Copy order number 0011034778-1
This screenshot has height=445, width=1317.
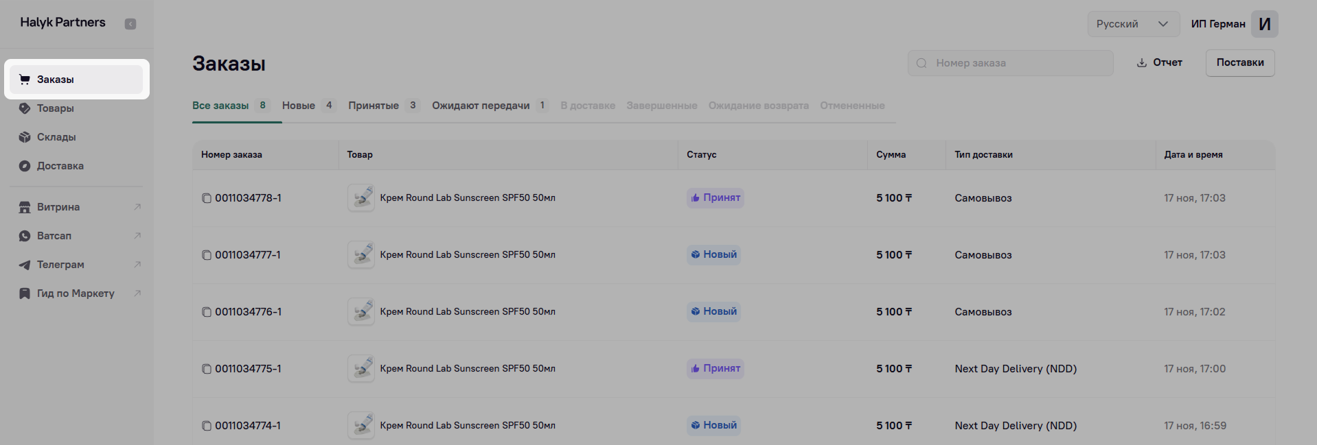click(206, 198)
